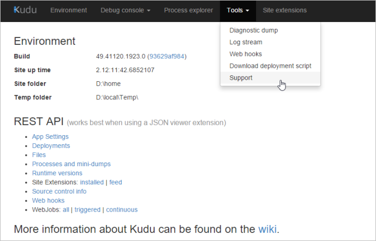Screen dimensions: 376x241
Task: Collapse the Tools dropdown menu
Action: tap(238, 10)
